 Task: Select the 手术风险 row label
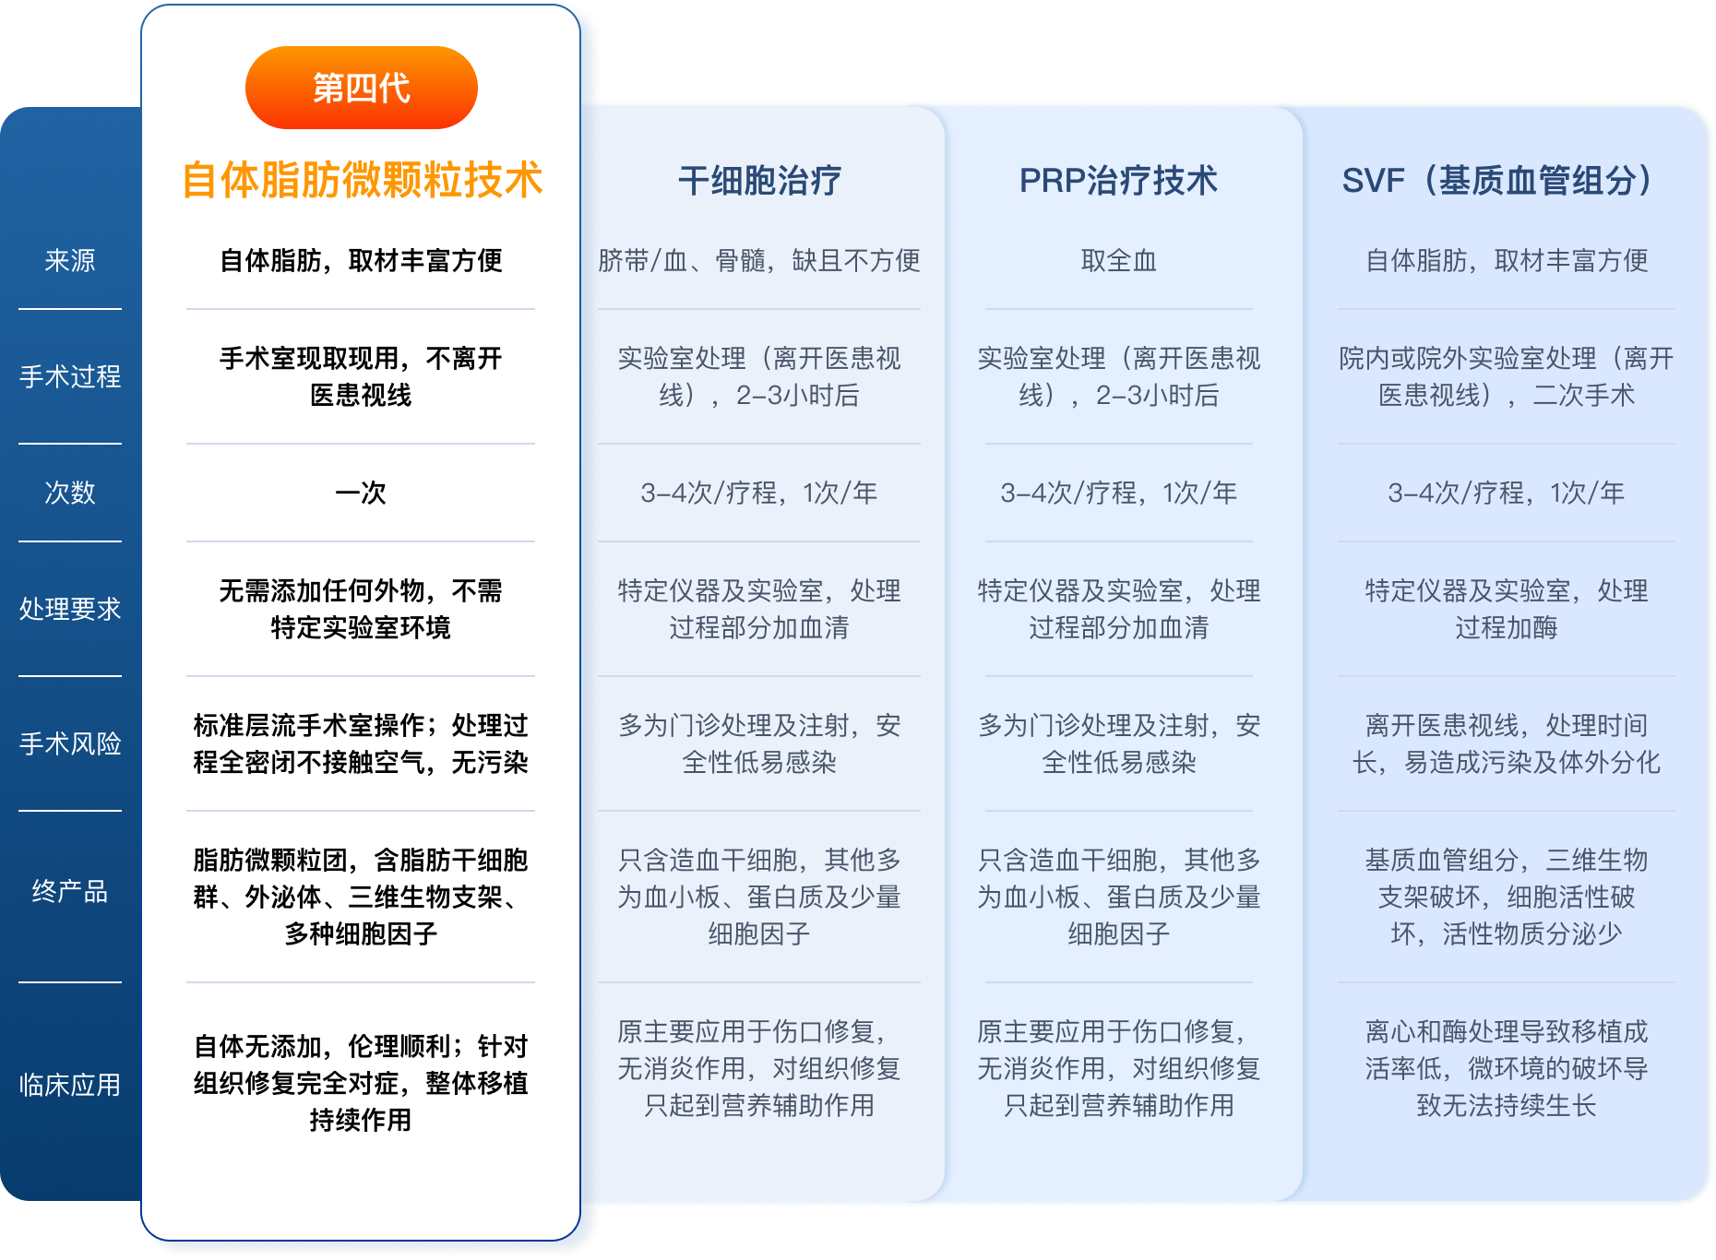(70, 743)
